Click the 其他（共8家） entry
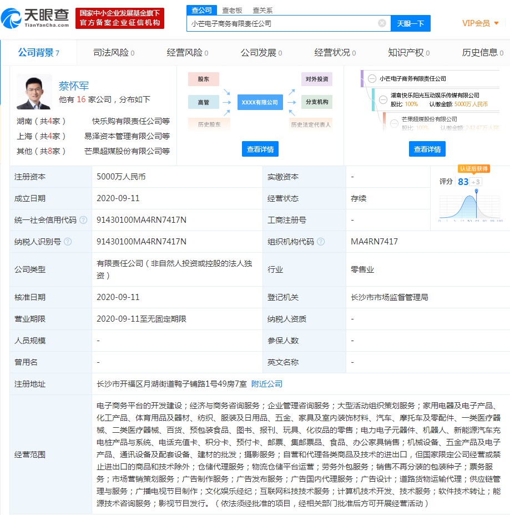Screen dimensions: 510x515 point(42,151)
